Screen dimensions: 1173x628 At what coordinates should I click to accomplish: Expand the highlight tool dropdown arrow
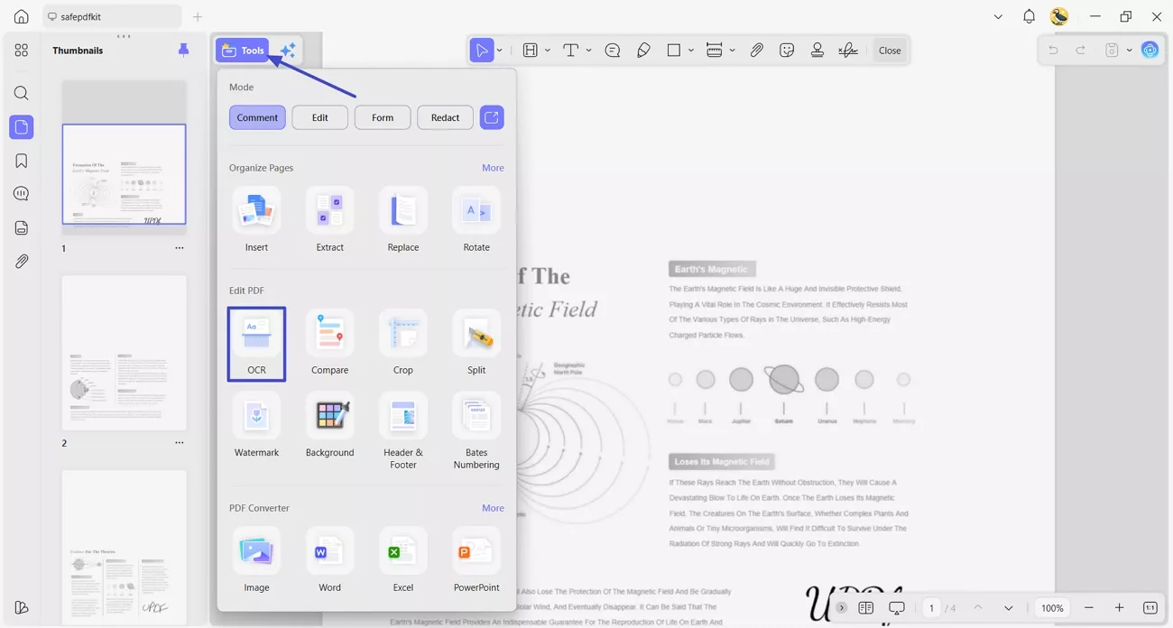548,51
